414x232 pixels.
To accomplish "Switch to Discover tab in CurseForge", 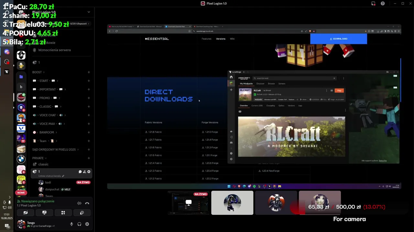I will click(260, 84).
